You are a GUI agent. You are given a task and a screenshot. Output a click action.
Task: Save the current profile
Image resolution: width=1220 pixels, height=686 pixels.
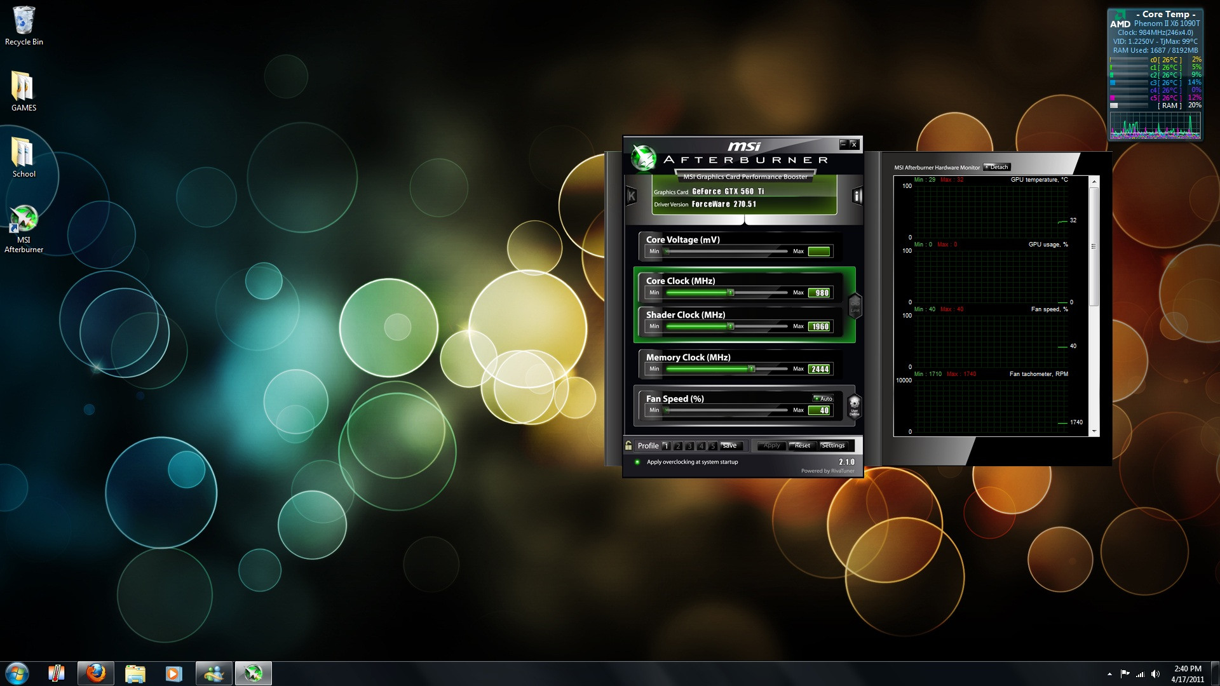(731, 445)
